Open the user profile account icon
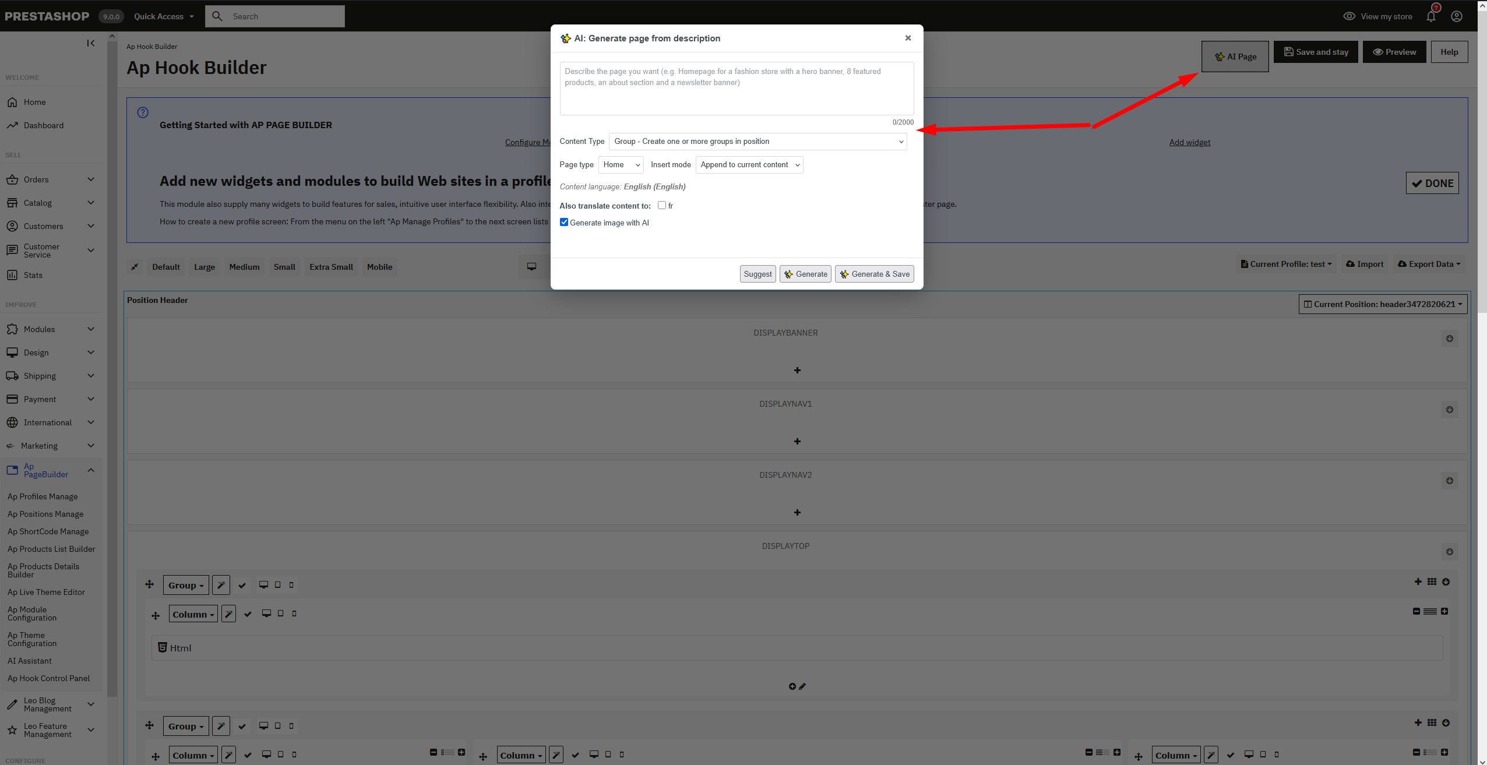The image size is (1487, 765). (1457, 16)
